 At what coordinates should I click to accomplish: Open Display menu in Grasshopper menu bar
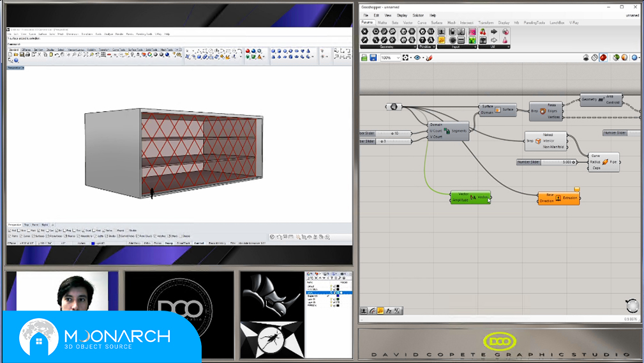coord(402,15)
